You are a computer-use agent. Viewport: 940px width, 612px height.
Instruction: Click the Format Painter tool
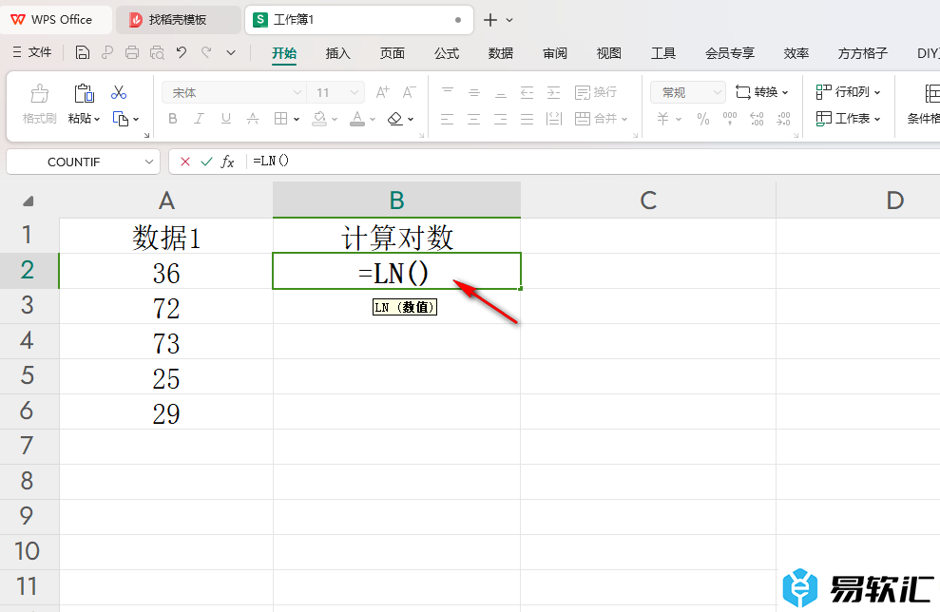40,104
